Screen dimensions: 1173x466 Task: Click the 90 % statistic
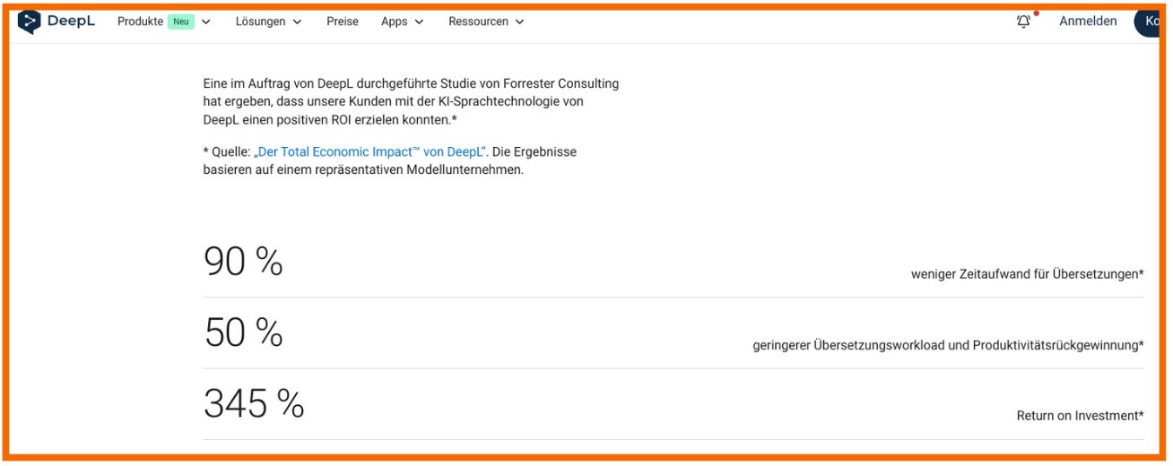(x=243, y=262)
